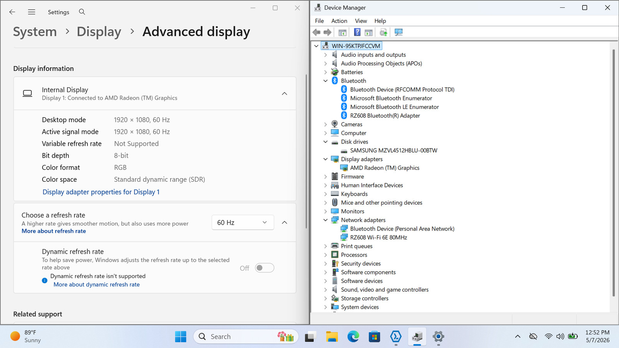The height and width of the screenshot is (348, 619).
Task: Open weather widget showing 89°F Sunny
Action: coord(26,336)
